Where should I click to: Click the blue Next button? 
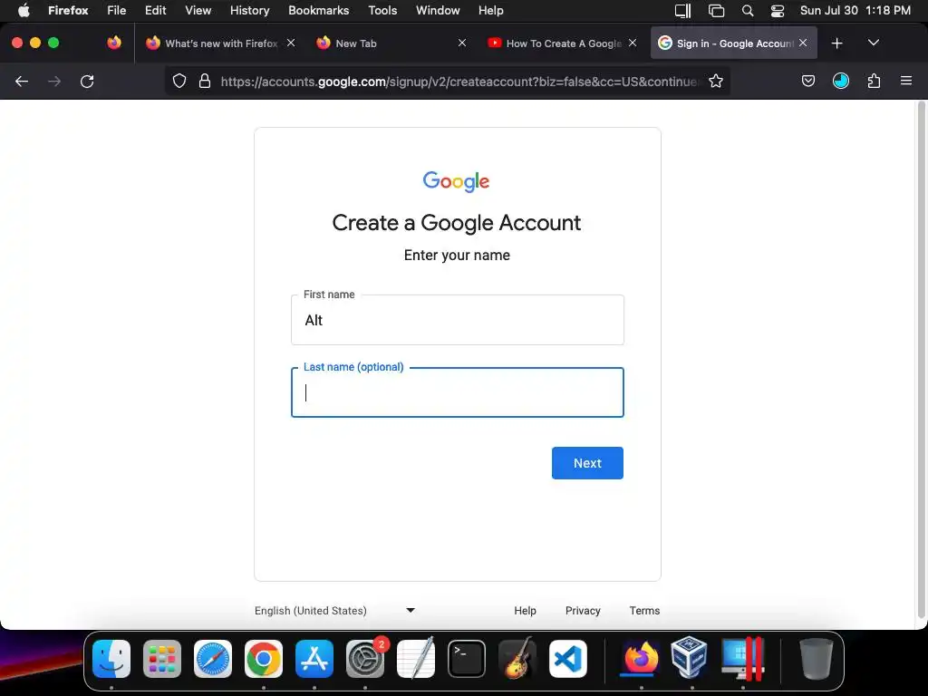click(x=587, y=463)
